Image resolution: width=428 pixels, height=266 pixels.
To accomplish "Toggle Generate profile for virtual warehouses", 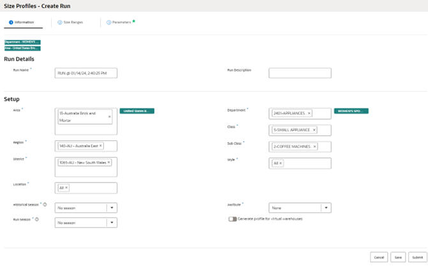I will click(x=233, y=219).
